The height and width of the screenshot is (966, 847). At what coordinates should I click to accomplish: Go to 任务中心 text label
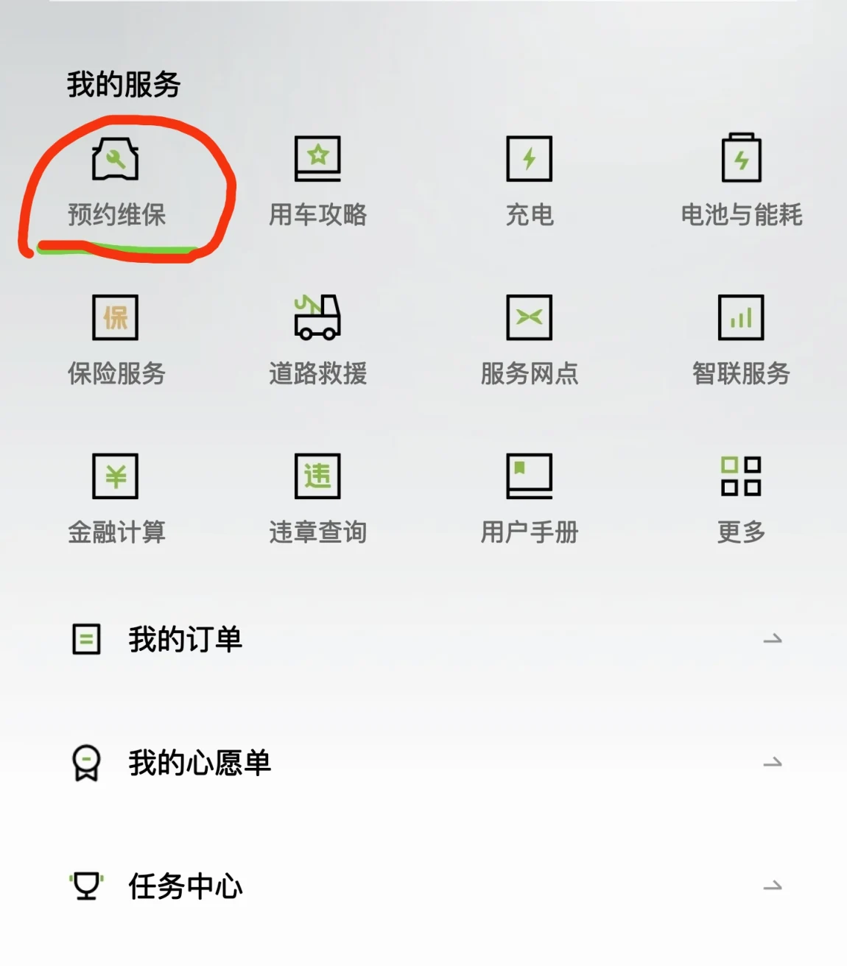(186, 886)
